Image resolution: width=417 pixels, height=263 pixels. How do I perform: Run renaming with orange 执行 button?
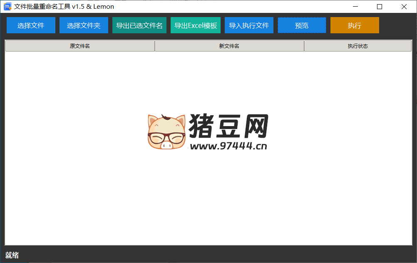click(x=355, y=25)
